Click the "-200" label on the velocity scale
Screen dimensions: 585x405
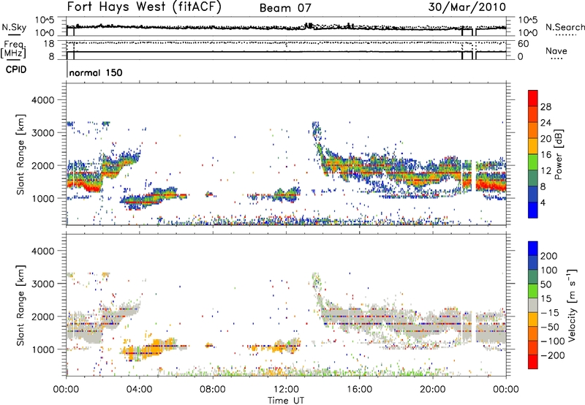pos(552,355)
